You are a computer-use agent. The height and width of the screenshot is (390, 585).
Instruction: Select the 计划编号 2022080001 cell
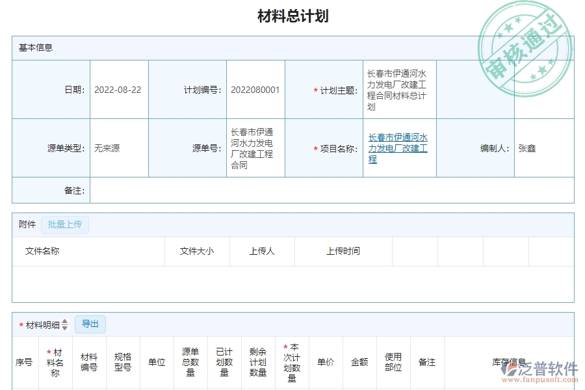(x=255, y=89)
